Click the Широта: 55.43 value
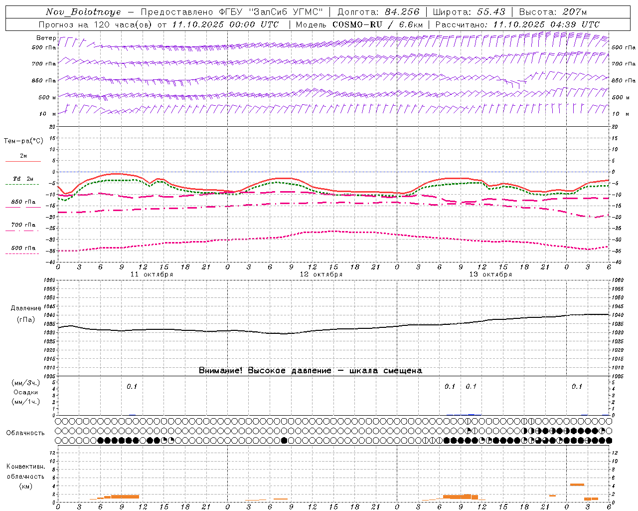 [469, 12]
